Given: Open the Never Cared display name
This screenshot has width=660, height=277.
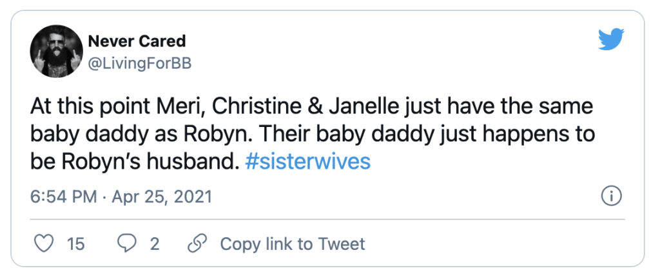Looking at the screenshot, I should click(x=136, y=41).
